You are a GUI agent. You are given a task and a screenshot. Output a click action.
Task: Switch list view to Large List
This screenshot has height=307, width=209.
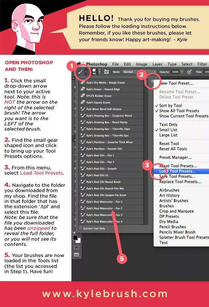[x=181, y=135]
